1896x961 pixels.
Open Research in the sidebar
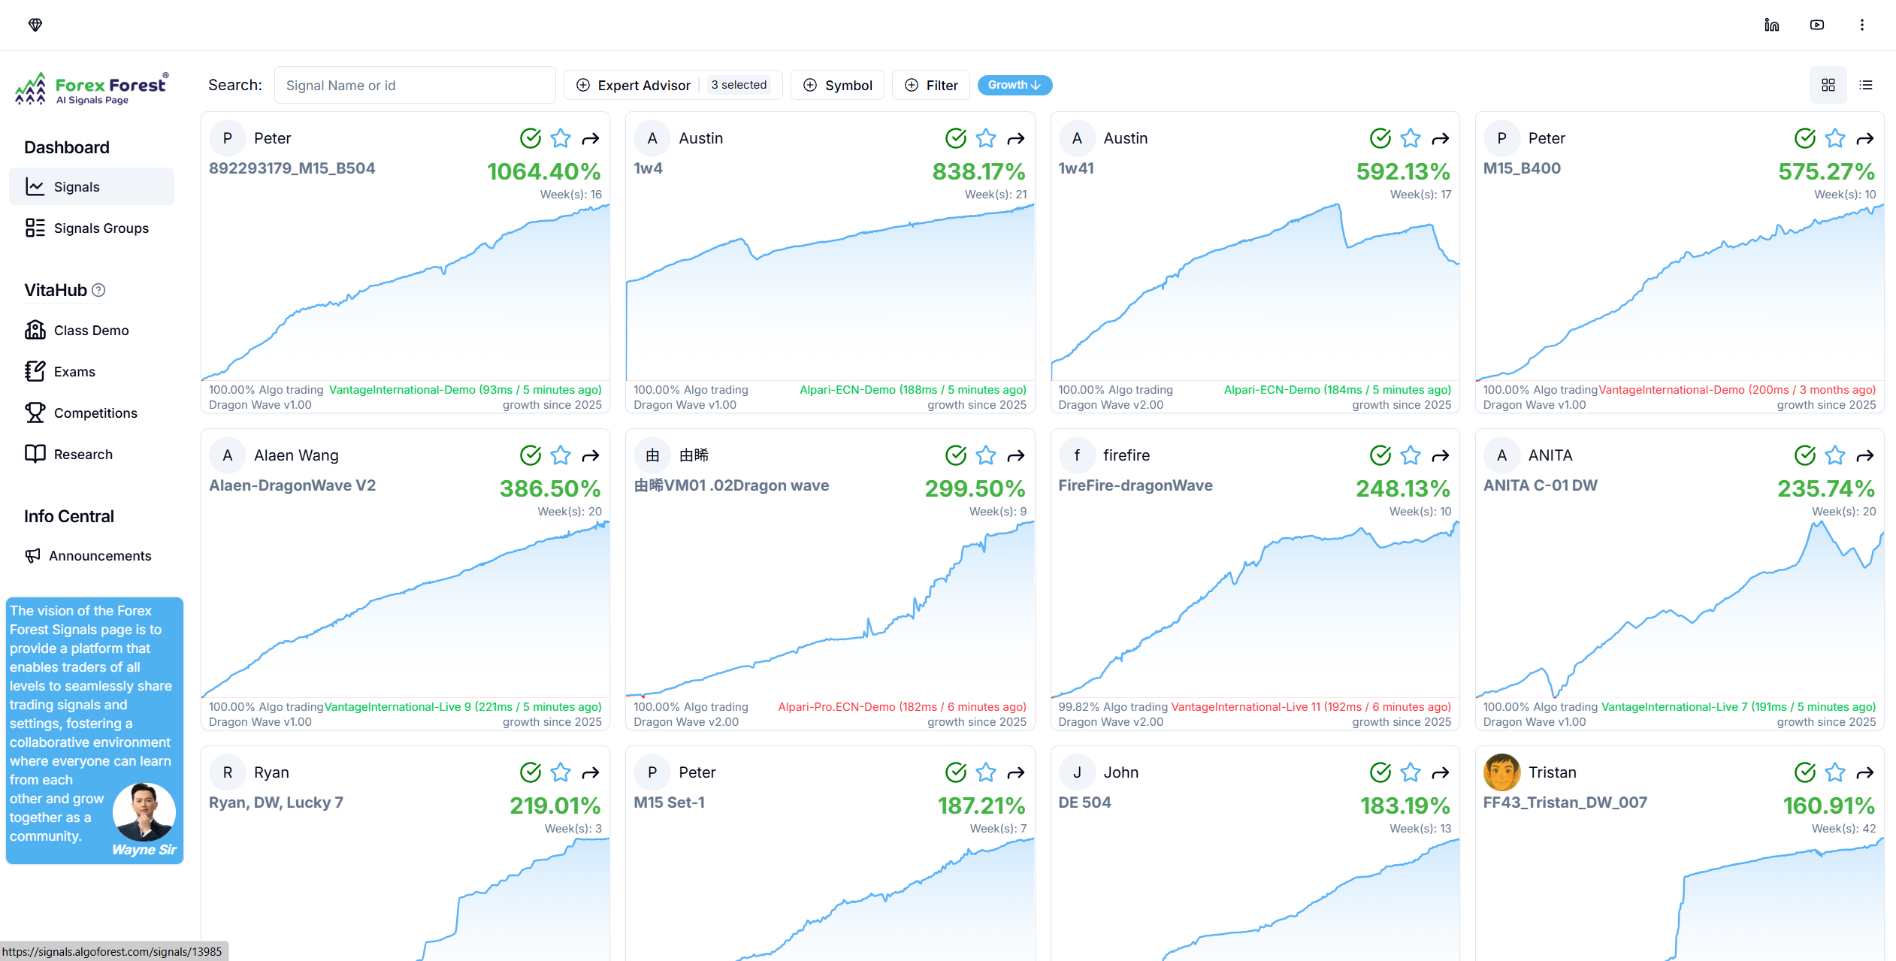[92, 454]
